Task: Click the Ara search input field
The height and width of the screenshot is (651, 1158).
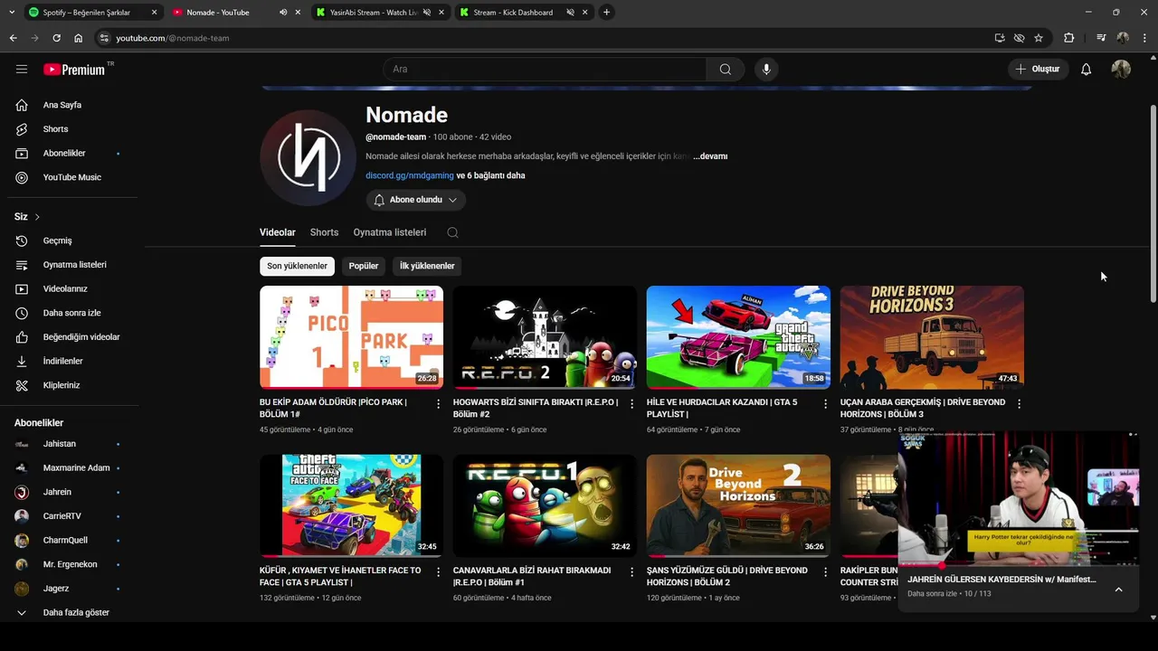Action: click(x=545, y=69)
